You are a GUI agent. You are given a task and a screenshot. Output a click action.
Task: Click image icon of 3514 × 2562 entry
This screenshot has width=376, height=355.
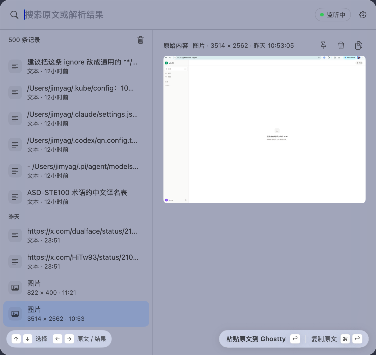point(15,314)
